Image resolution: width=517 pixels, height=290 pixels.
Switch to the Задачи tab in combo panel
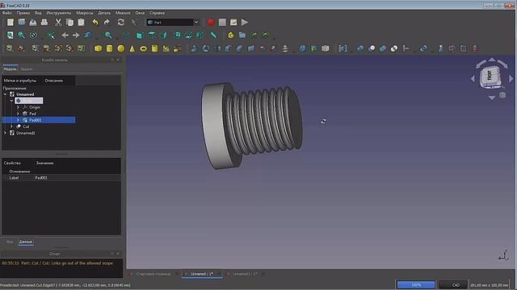pyautogui.click(x=27, y=69)
